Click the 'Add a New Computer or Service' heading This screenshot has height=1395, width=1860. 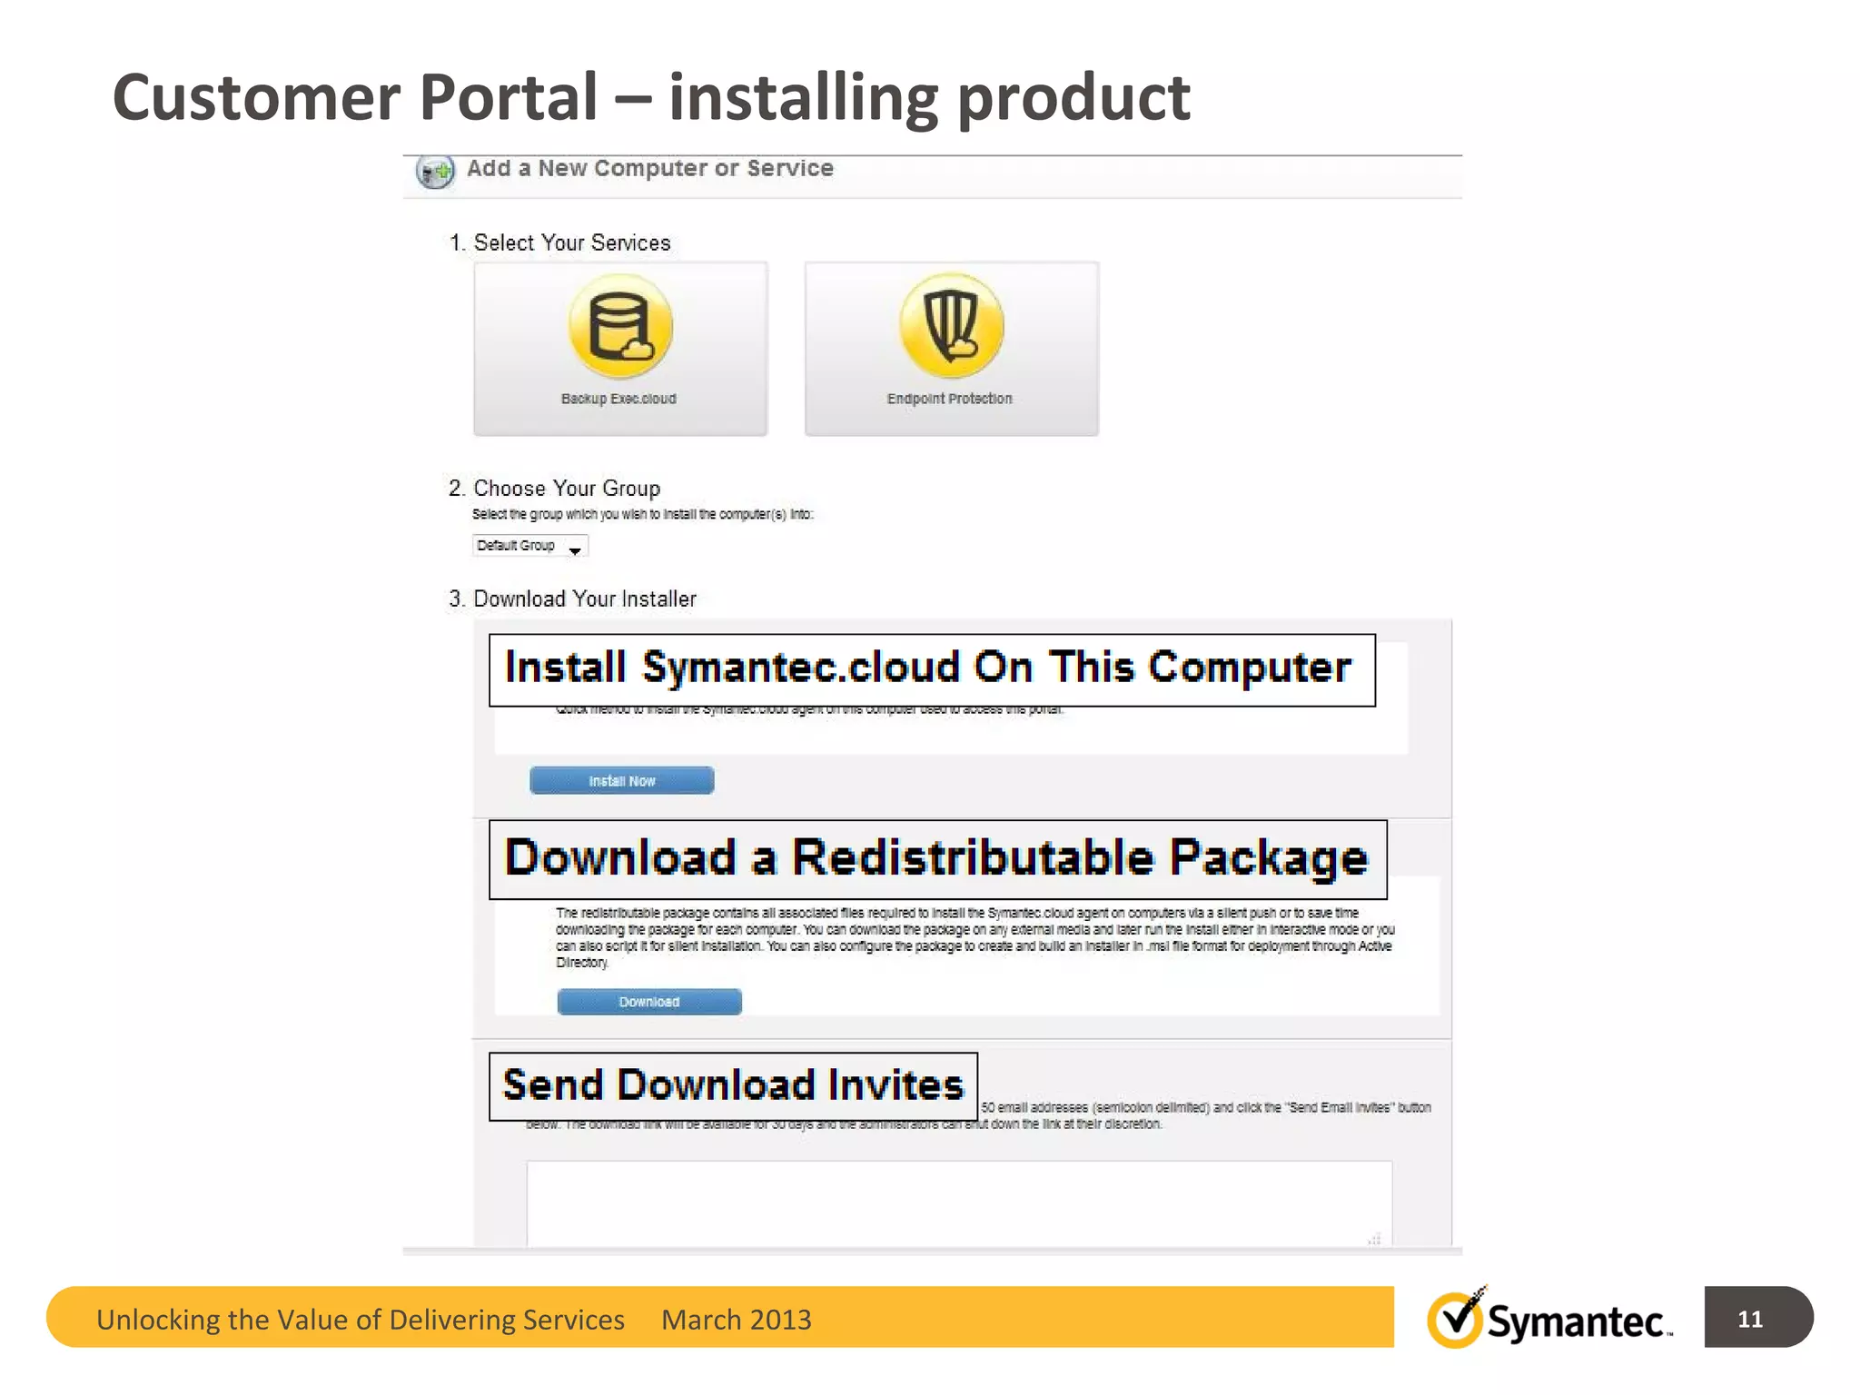pos(650,169)
